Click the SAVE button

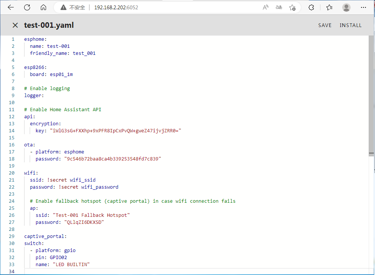[x=325, y=25]
